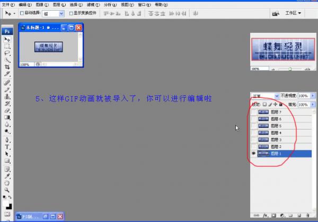The height and width of the screenshot is (222, 318).
Task: Hide layer 图层 1 eye icon
Action: point(253,153)
